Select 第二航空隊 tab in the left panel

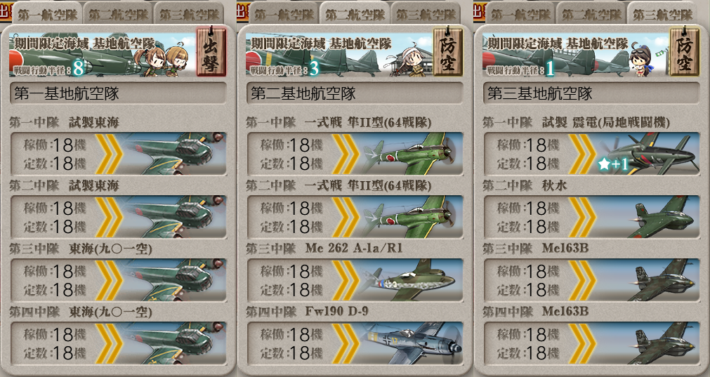click(x=118, y=13)
